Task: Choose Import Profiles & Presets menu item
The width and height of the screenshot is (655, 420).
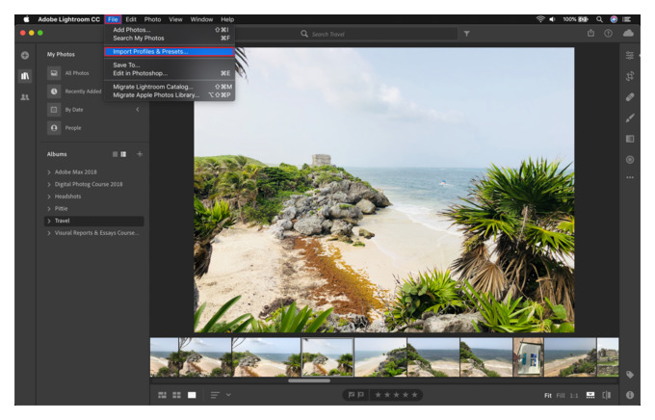Action: point(170,51)
